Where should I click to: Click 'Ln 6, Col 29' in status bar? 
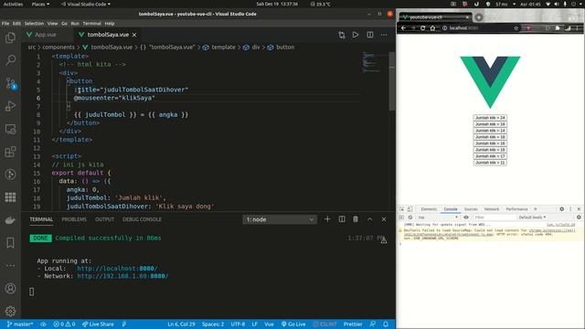point(181,324)
